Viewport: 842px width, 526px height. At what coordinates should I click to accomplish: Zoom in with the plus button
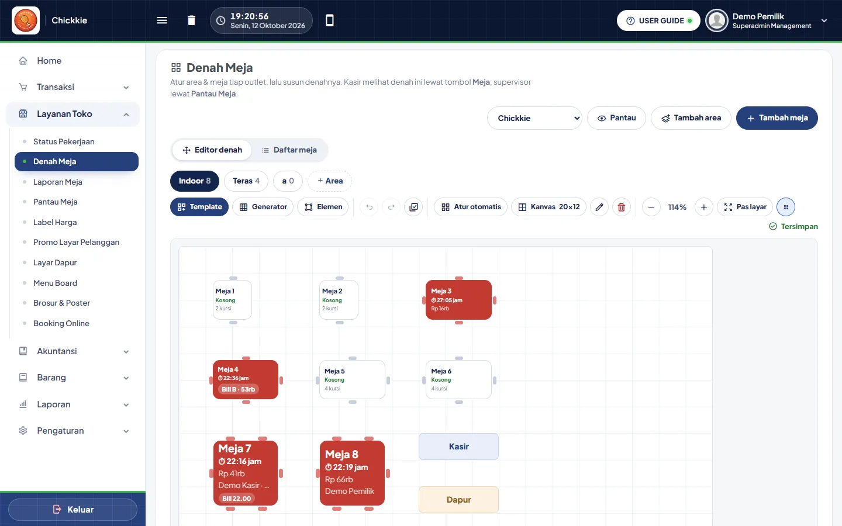click(x=704, y=207)
